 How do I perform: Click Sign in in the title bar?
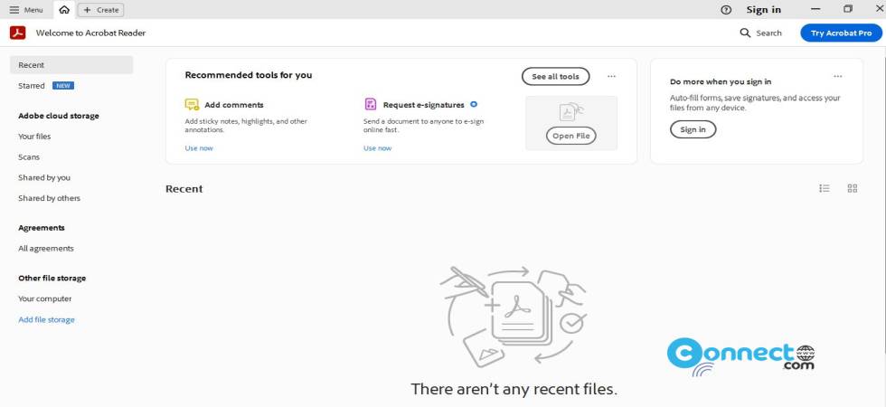point(763,10)
